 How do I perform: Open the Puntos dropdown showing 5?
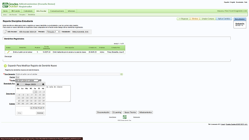[x=17, y=77]
